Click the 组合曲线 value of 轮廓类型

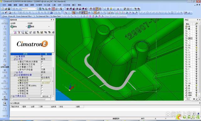pyautogui.click(x=45, y=78)
